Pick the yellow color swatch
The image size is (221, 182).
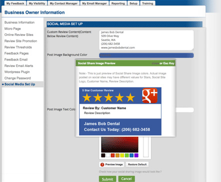(x=122, y=155)
